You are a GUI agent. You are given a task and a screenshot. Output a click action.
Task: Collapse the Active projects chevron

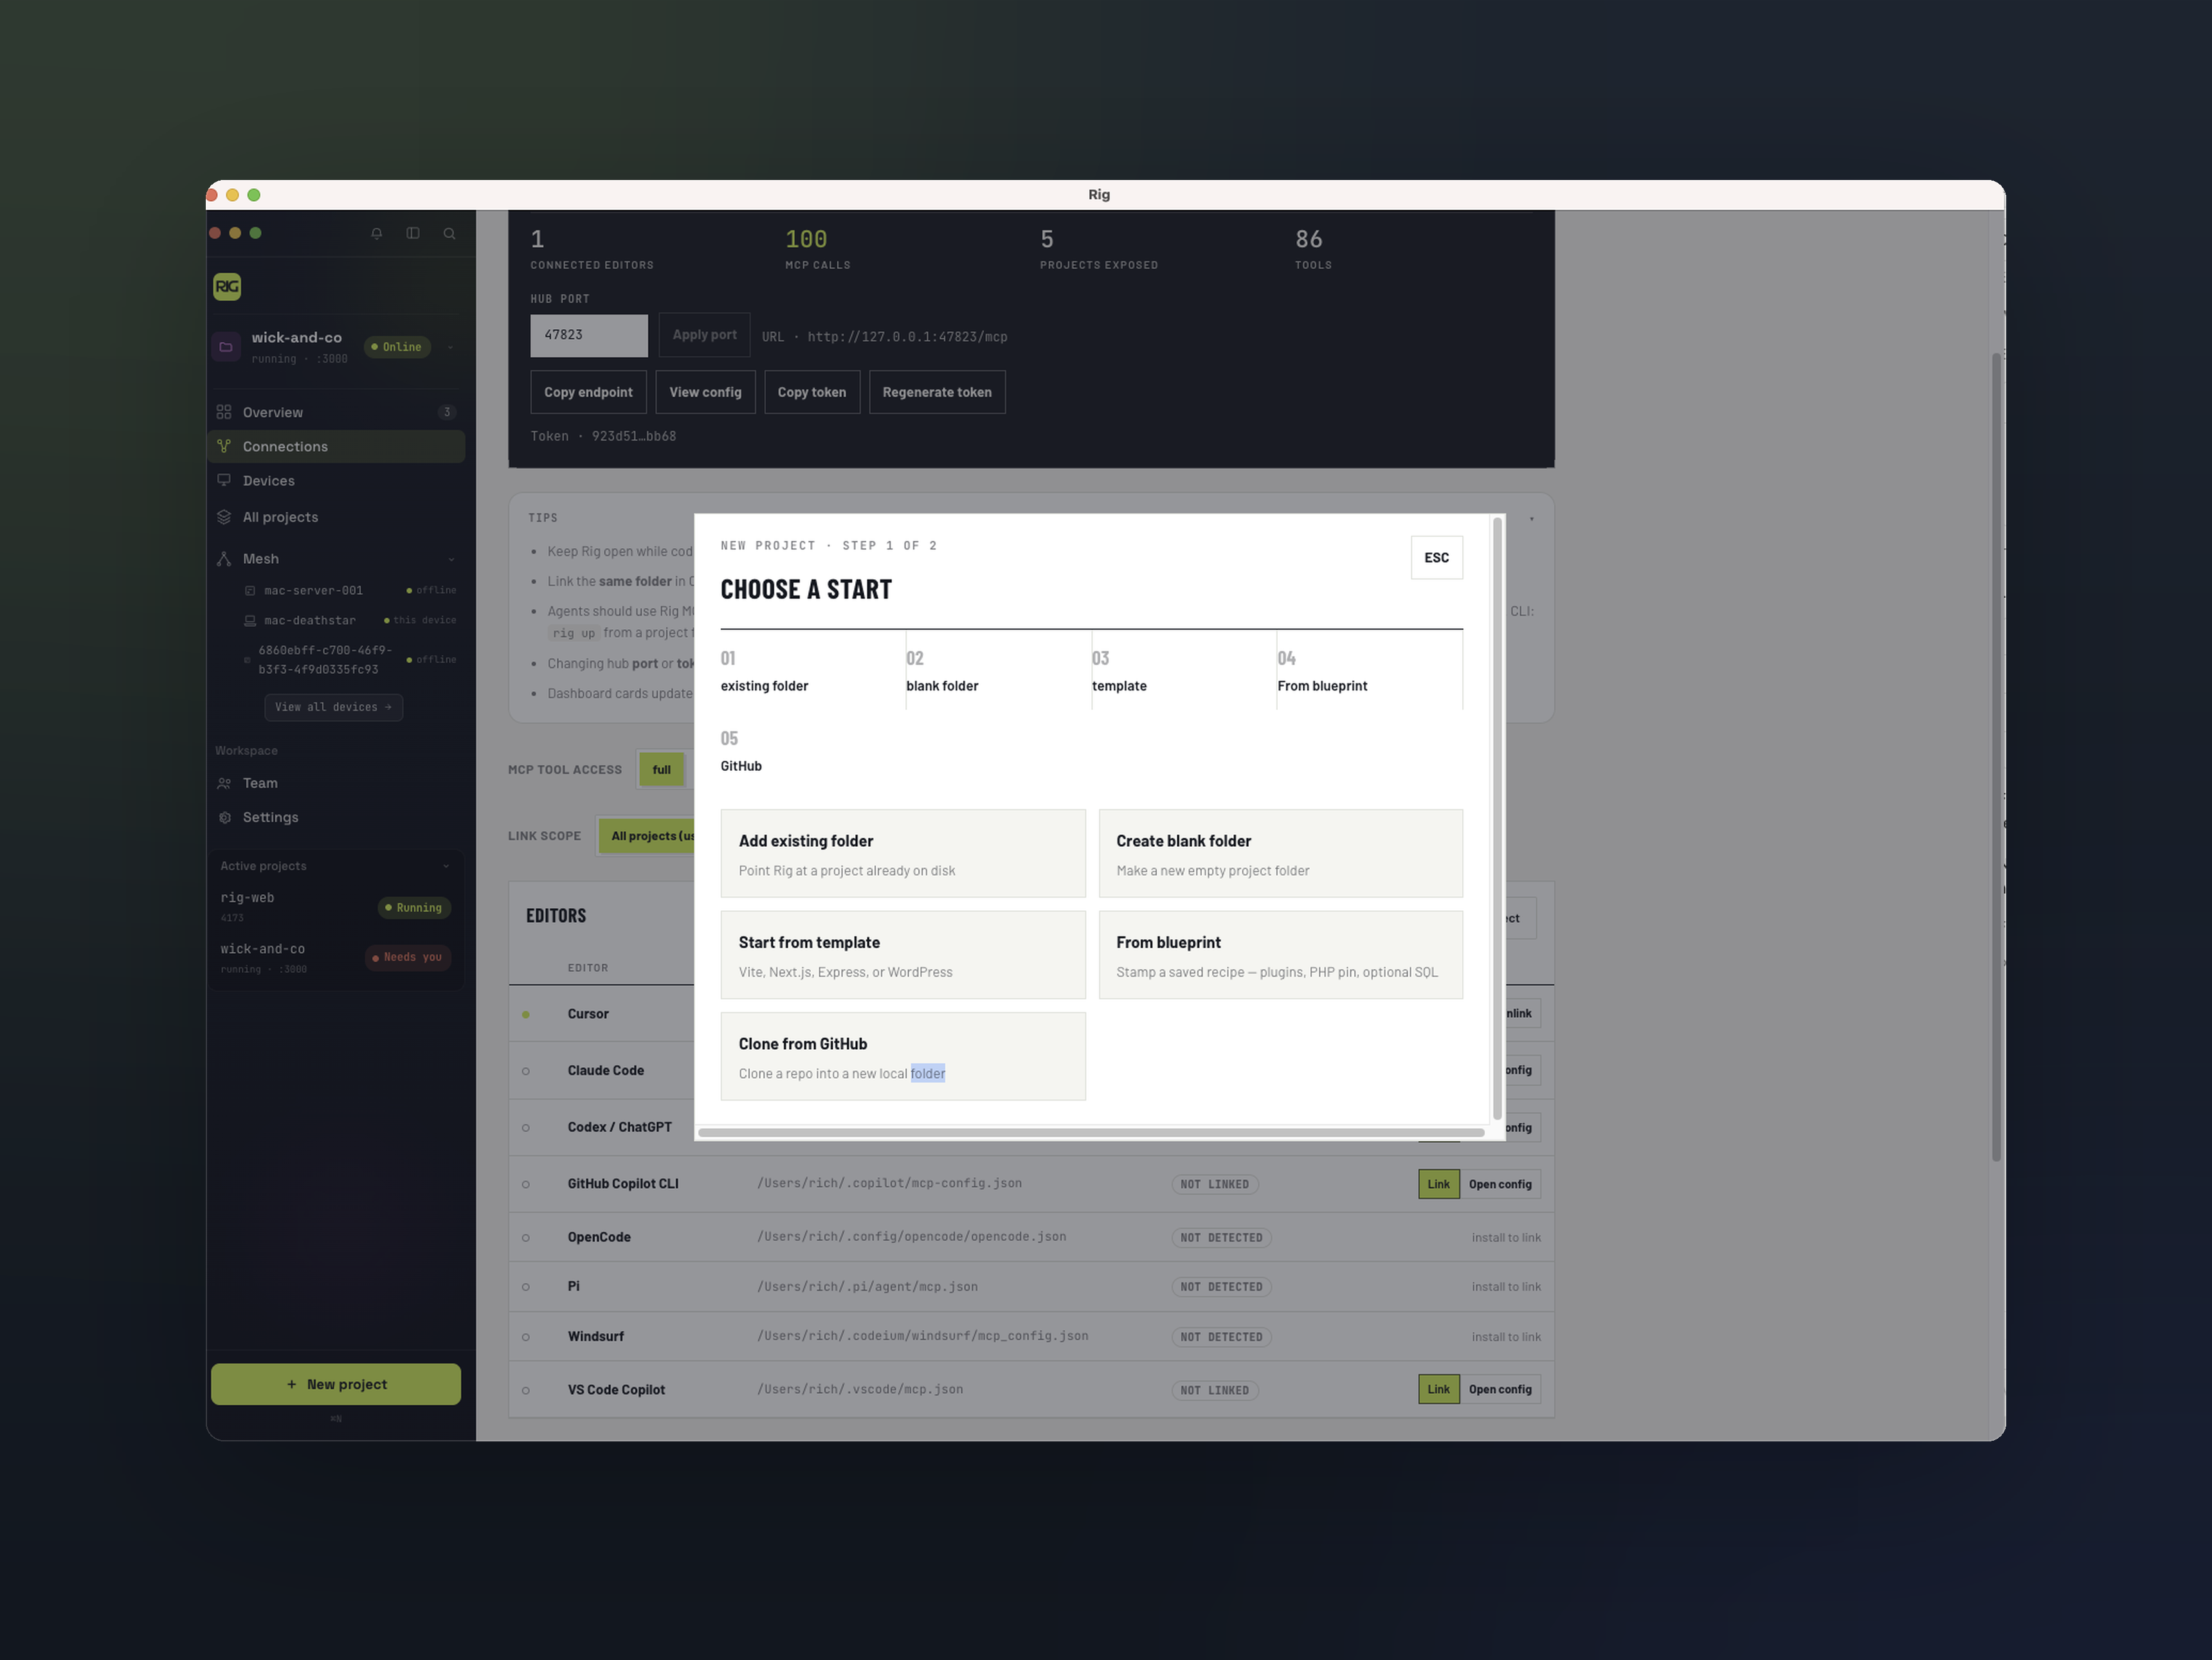pos(446,866)
